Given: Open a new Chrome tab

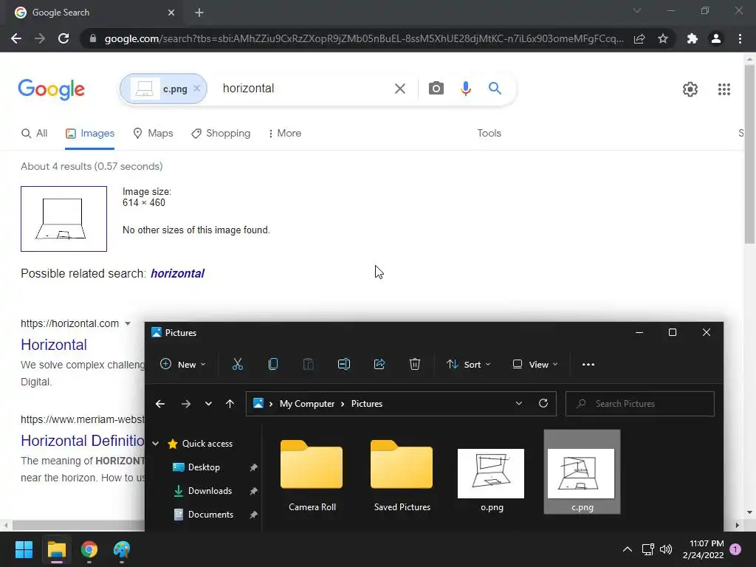Looking at the screenshot, I should coord(199,13).
